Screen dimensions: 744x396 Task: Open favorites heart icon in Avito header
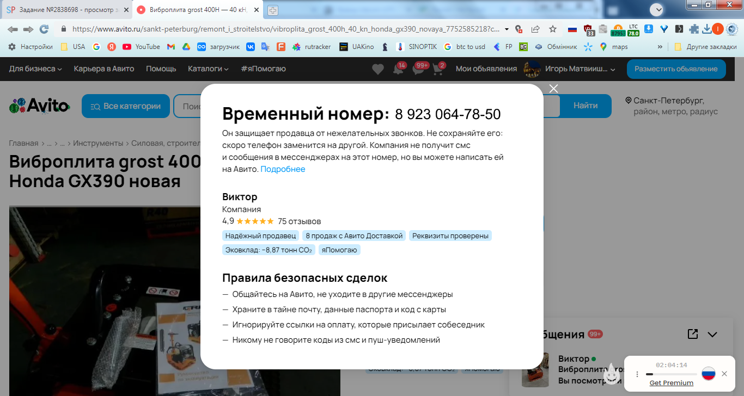click(x=377, y=69)
